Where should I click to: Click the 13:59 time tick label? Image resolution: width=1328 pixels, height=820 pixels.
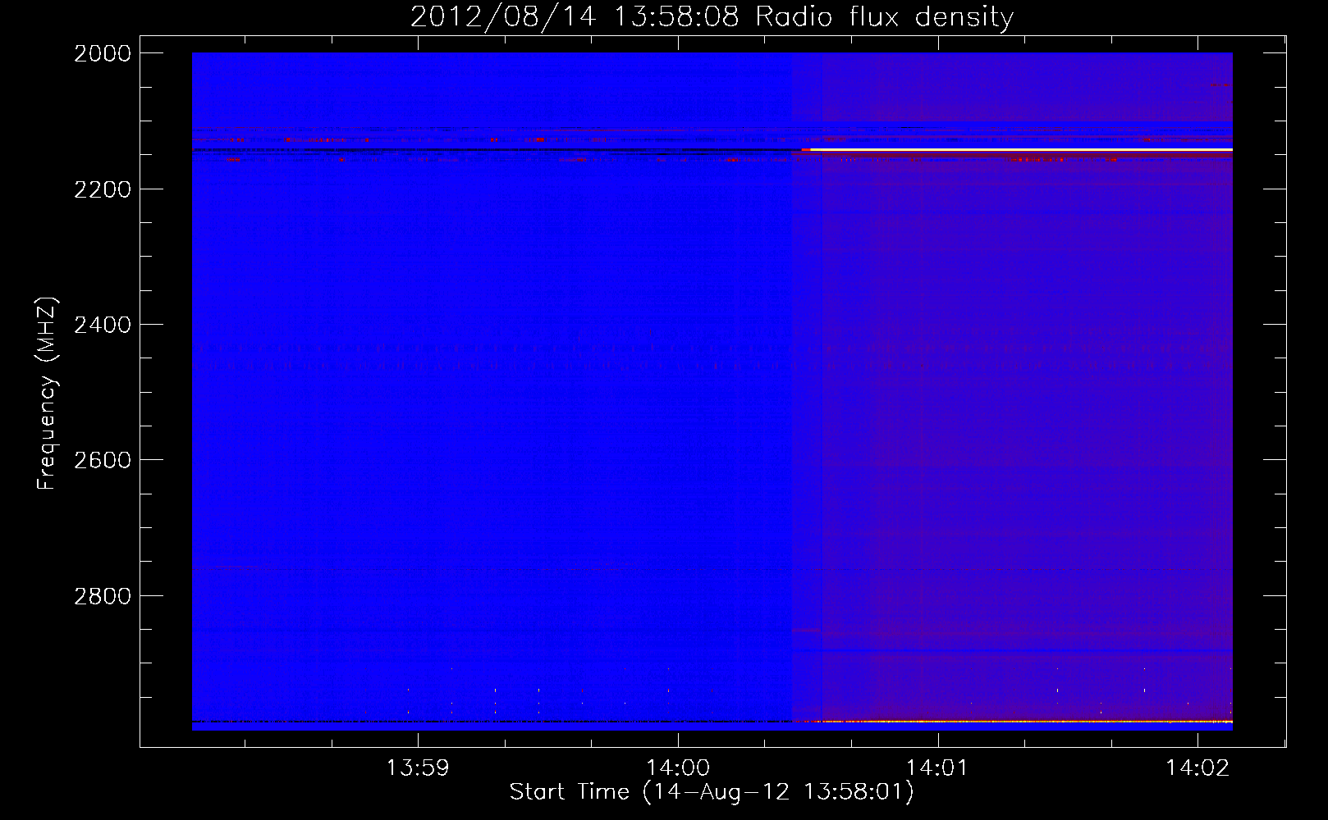(418, 768)
